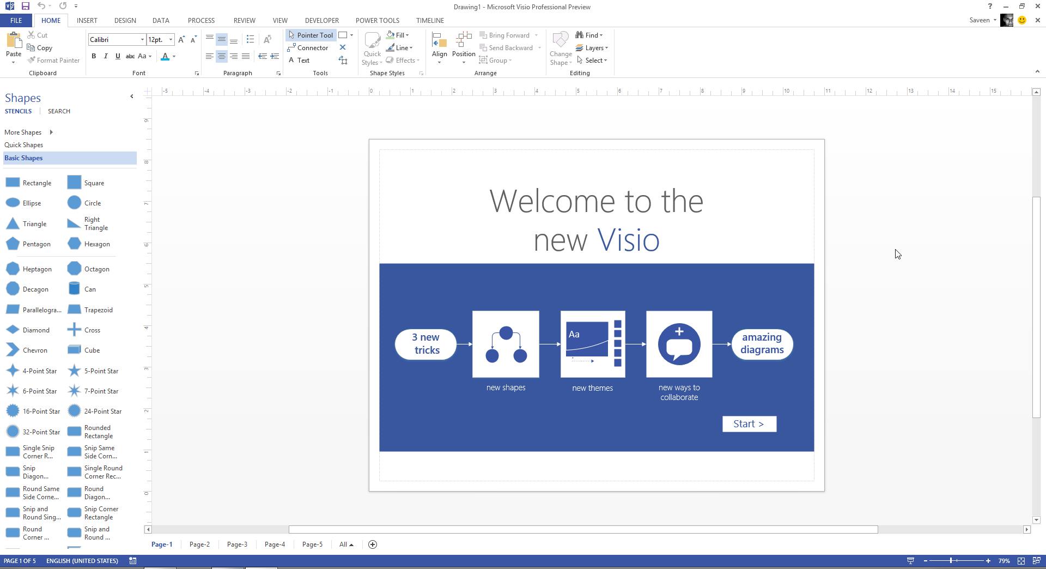Screen dimensions: 1046x569
Task: Switch to the REVIEW ribbon tab
Action: tap(245, 20)
